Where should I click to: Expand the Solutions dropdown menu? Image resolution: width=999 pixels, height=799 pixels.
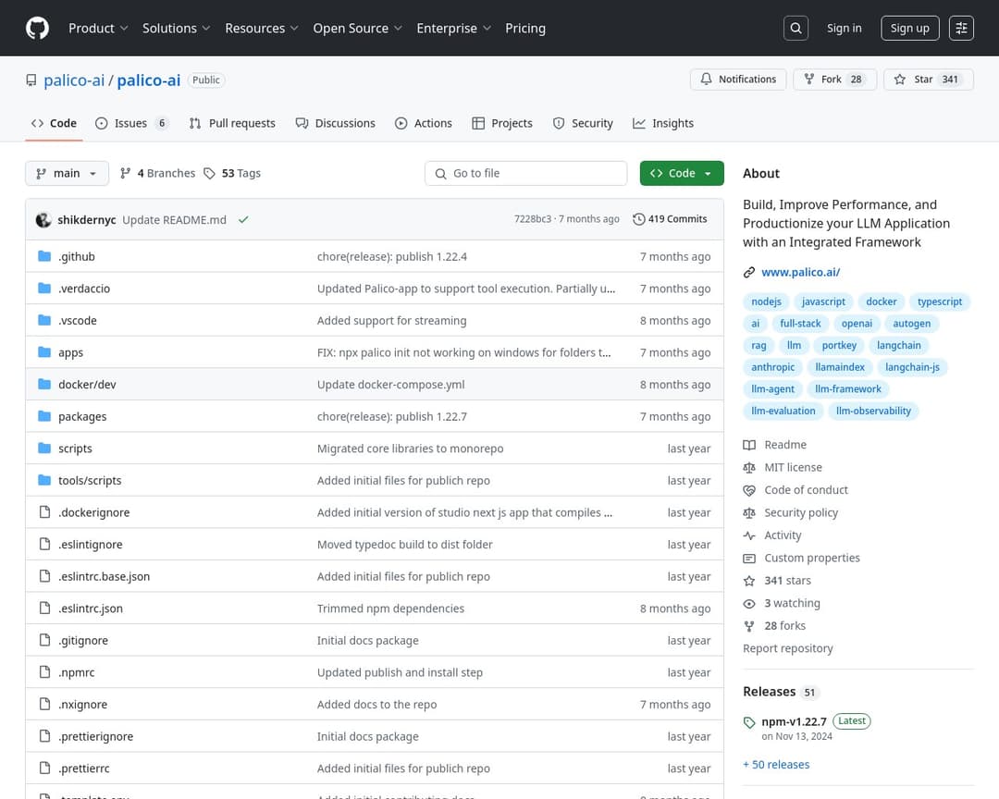(x=176, y=28)
